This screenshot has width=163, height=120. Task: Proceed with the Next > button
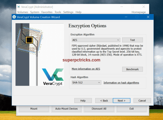click(122, 101)
